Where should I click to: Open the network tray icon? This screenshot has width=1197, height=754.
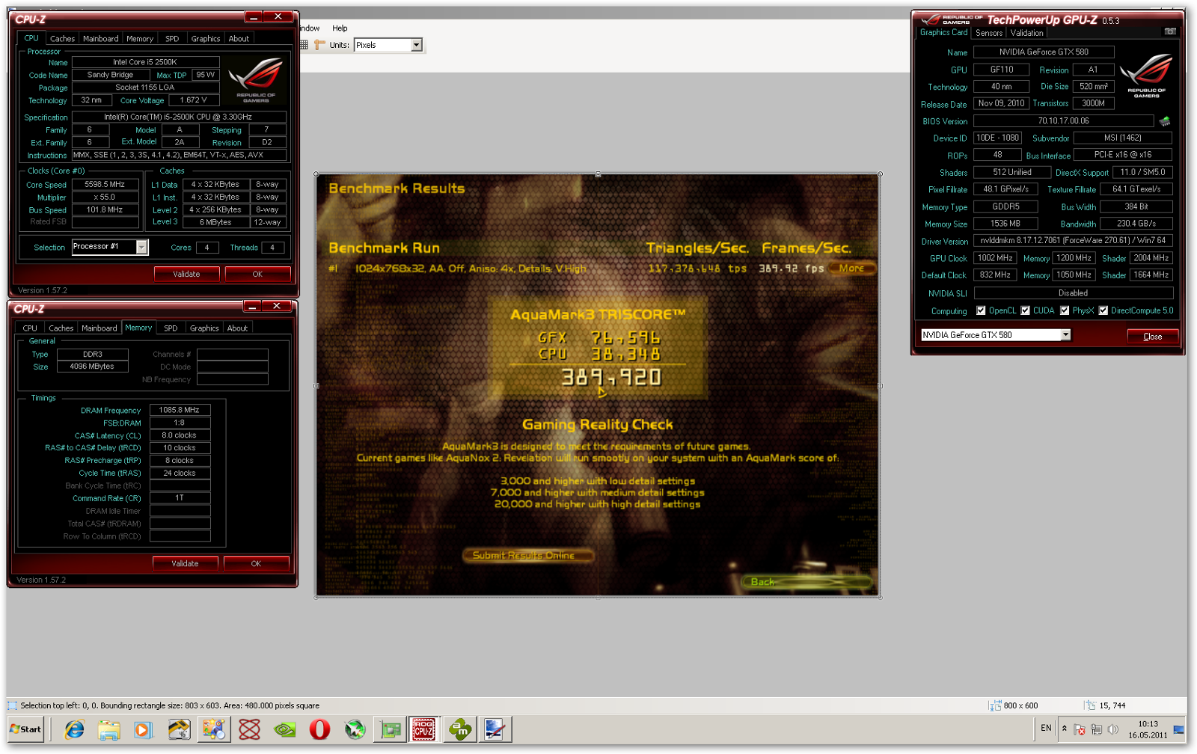point(1096,729)
